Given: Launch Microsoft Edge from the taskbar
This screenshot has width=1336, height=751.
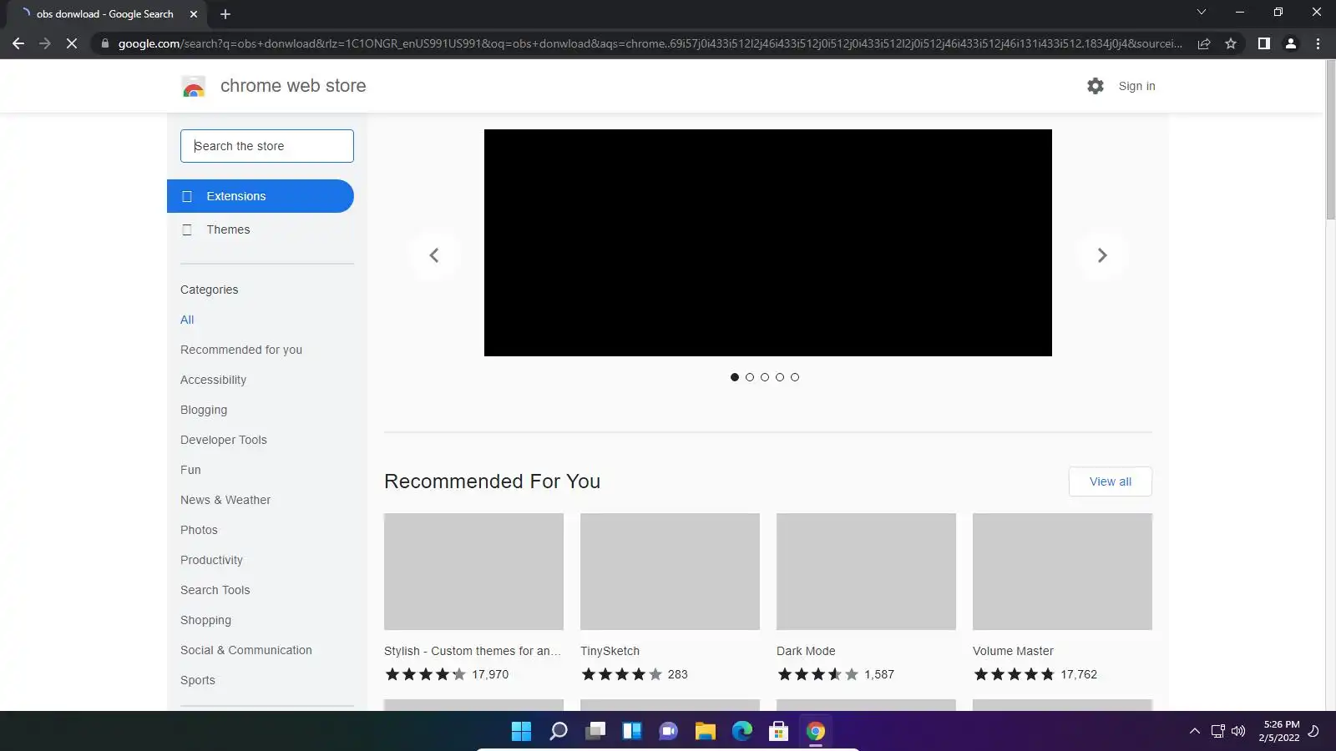Looking at the screenshot, I should click(742, 732).
